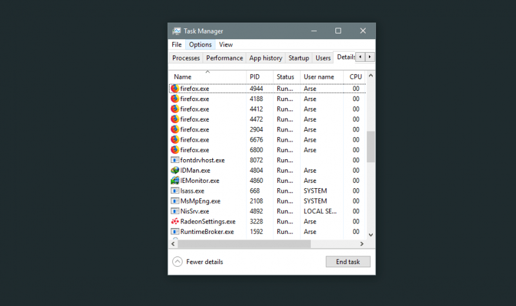Click PID value 3228
Screen dimensions: 516x306
(x=256, y=221)
